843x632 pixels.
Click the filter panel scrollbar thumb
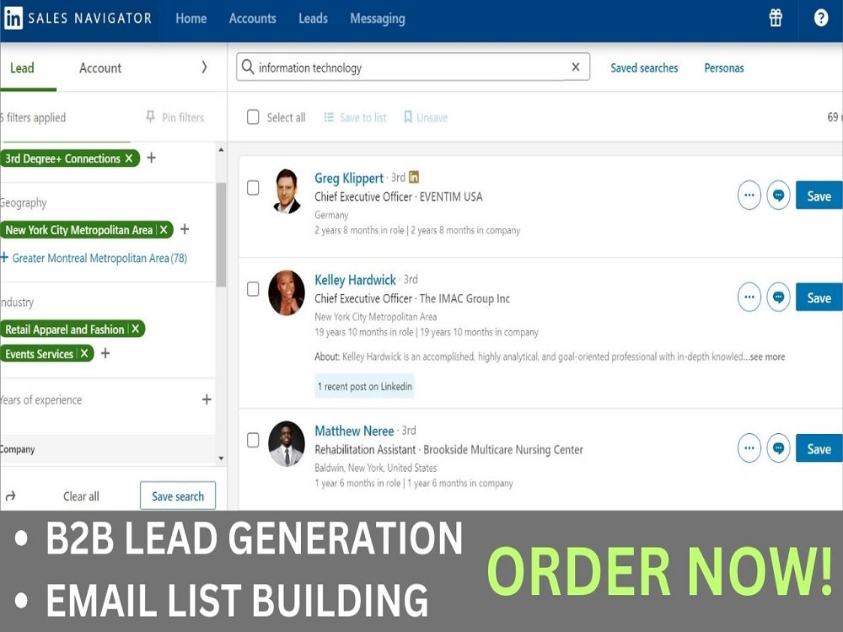221,234
